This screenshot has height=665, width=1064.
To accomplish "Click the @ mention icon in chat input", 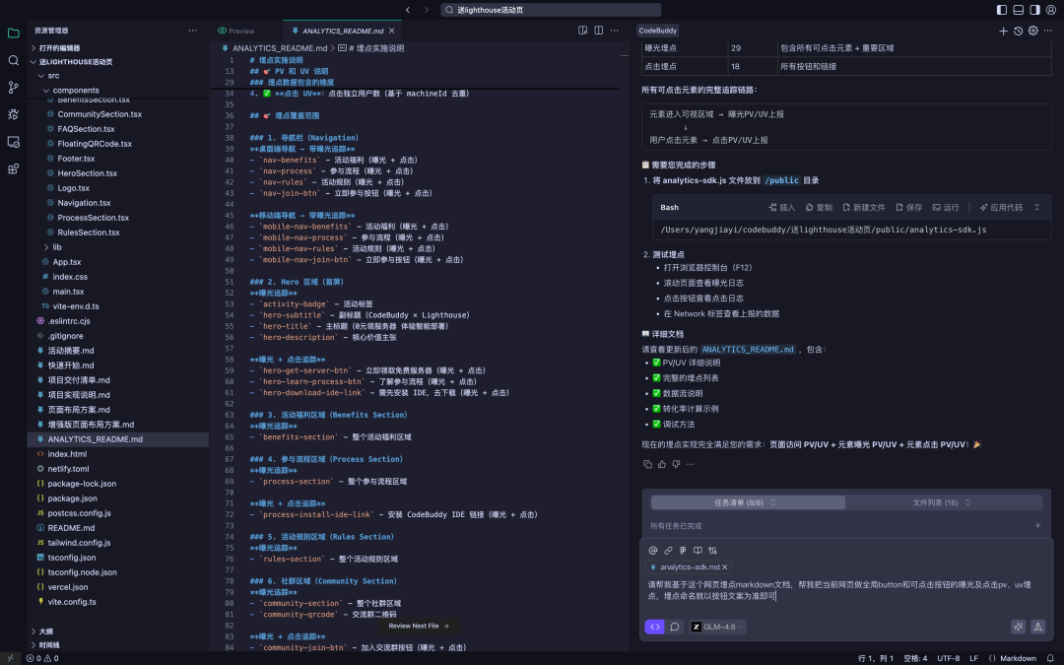I will tap(653, 551).
